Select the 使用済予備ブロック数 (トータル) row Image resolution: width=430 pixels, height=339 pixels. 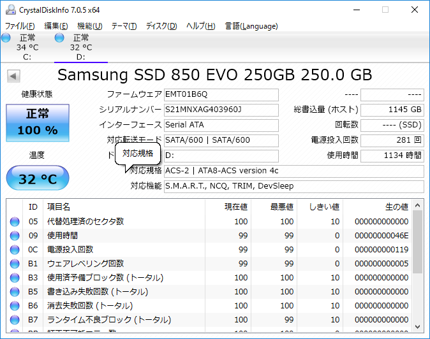pyautogui.click(x=209, y=278)
